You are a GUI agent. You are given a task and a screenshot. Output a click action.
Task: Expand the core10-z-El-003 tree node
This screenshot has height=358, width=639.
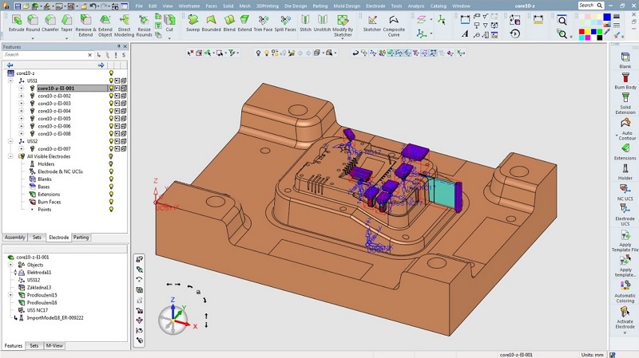coord(22,104)
